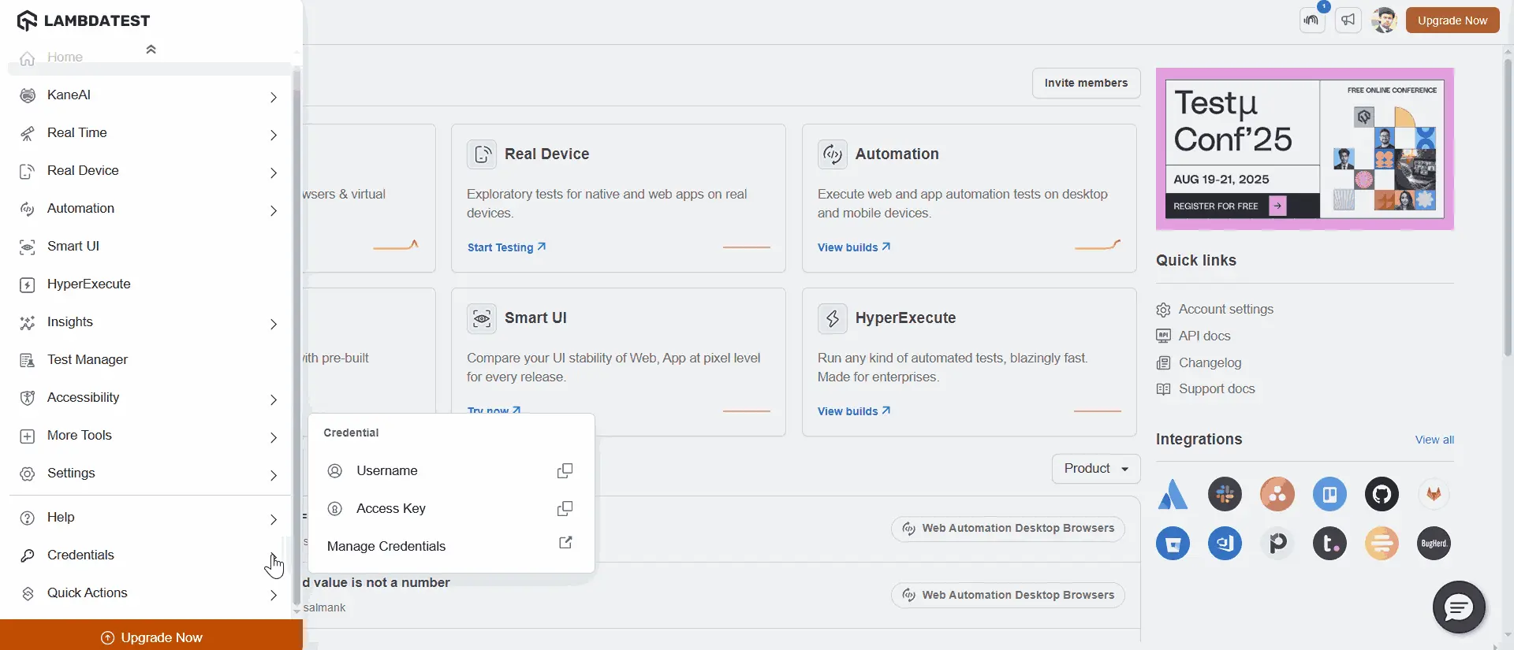The height and width of the screenshot is (650, 1514).
Task: Click the GitLab integration icon
Action: pos(1434,494)
